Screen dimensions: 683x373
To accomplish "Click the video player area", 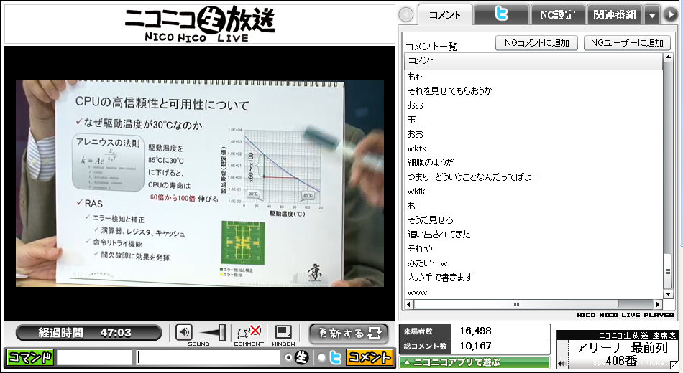I will pyautogui.click(x=199, y=183).
